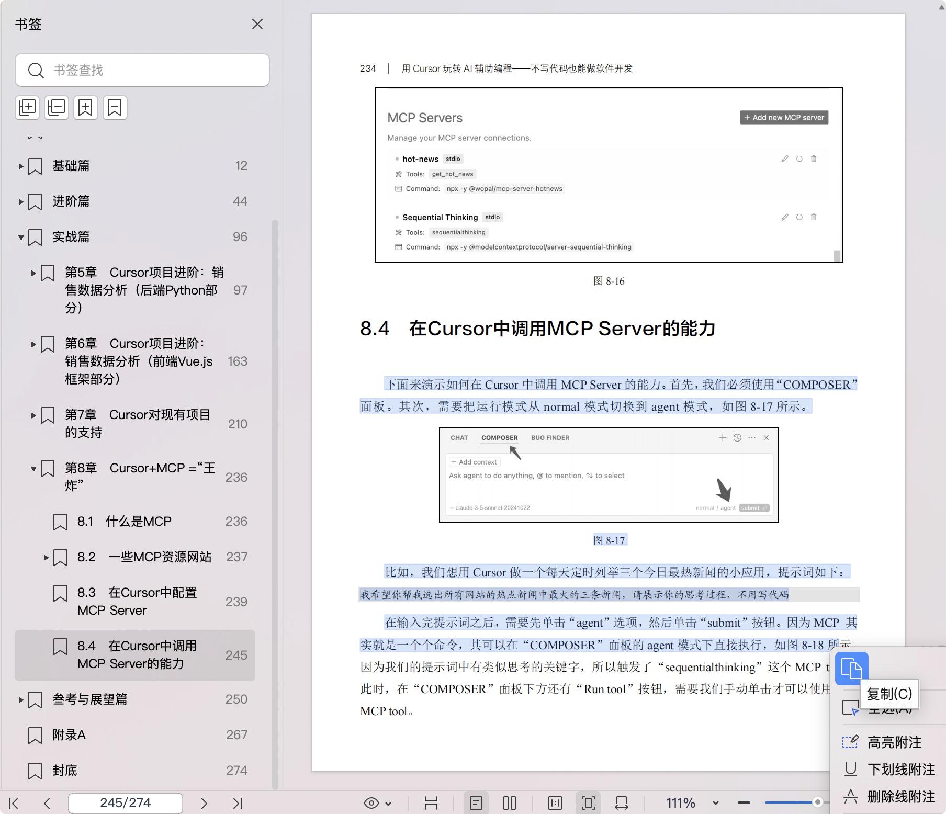Switch to two-page view

(510, 803)
